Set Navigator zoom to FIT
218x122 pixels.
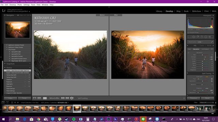[18, 15]
